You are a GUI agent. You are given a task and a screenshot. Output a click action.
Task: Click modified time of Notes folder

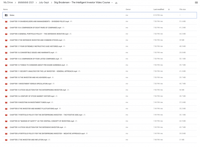point(158,15)
